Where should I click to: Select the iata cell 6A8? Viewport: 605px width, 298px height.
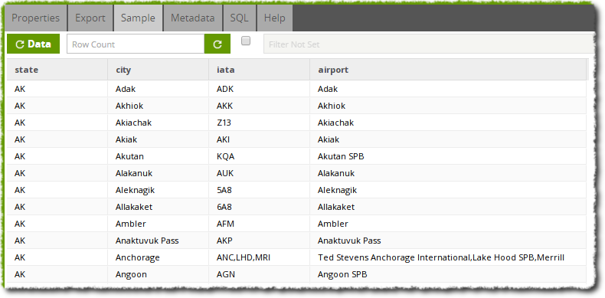coord(260,207)
